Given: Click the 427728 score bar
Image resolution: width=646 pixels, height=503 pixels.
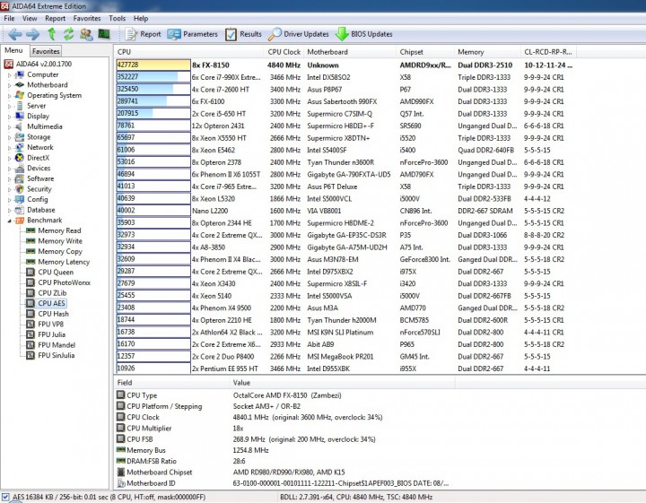Looking at the screenshot, I should click(153, 65).
